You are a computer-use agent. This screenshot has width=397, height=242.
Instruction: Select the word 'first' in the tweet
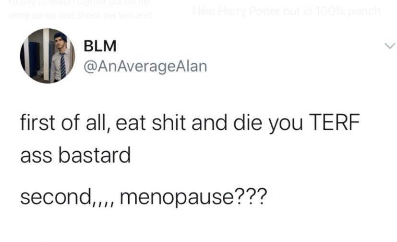point(37,122)
